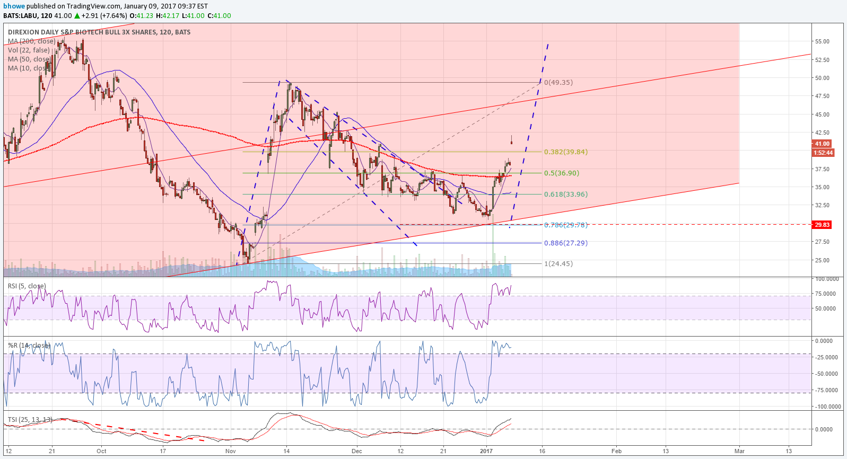Click the RSI 50.0000 scale value
847x459 pixels.
tap(825, 308)
